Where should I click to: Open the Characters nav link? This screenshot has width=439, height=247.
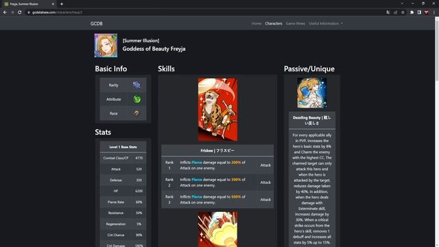click(x=274, y=23)
